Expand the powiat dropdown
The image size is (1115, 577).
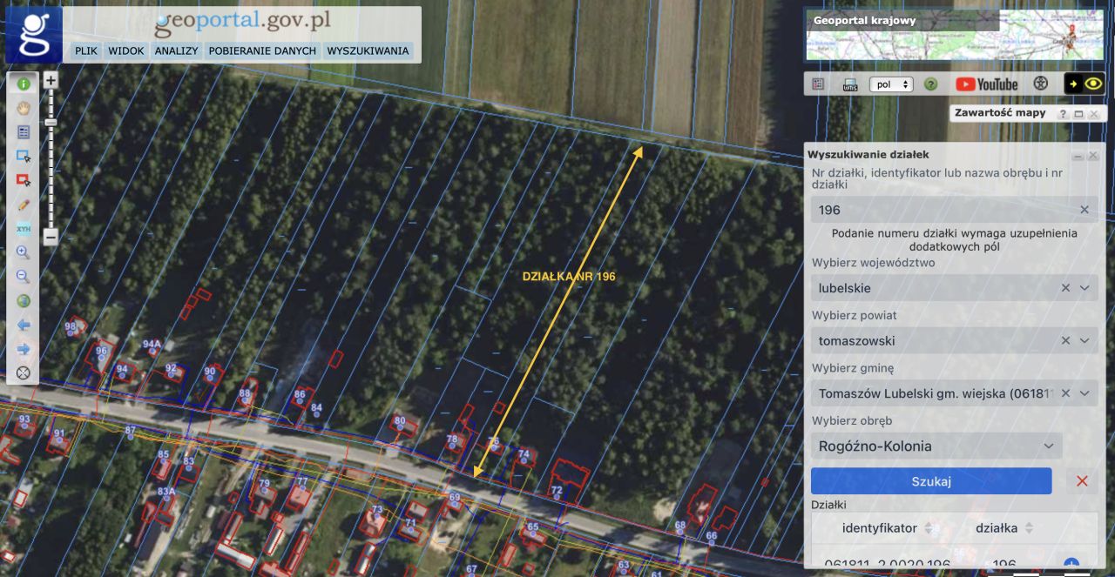[x=1085, y=340]
